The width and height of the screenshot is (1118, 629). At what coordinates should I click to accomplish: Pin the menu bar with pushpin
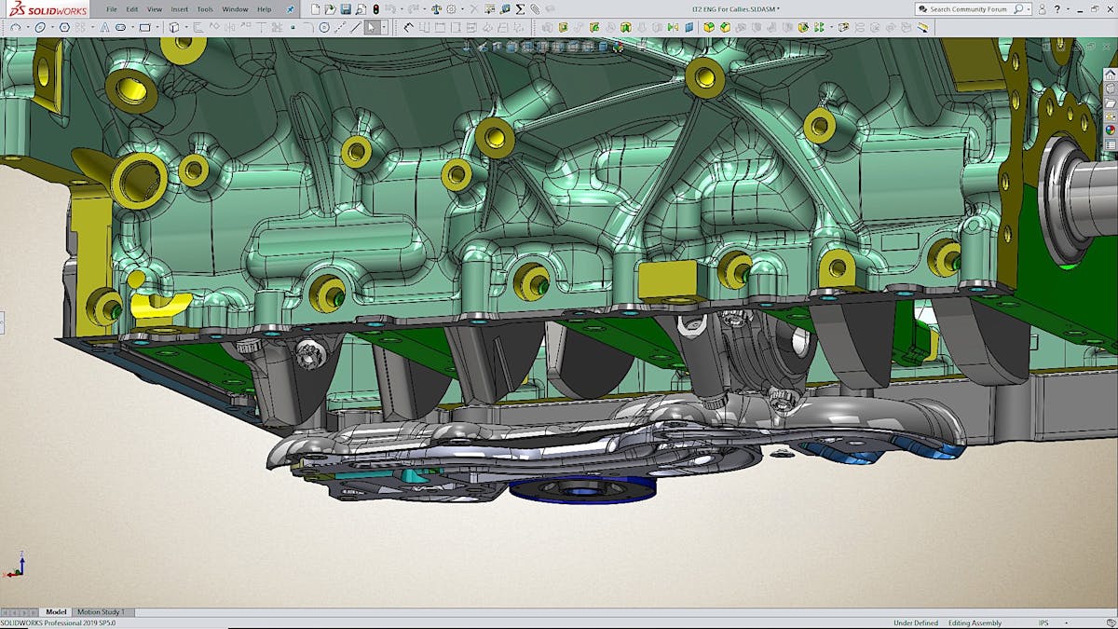(x=290, y=9)
